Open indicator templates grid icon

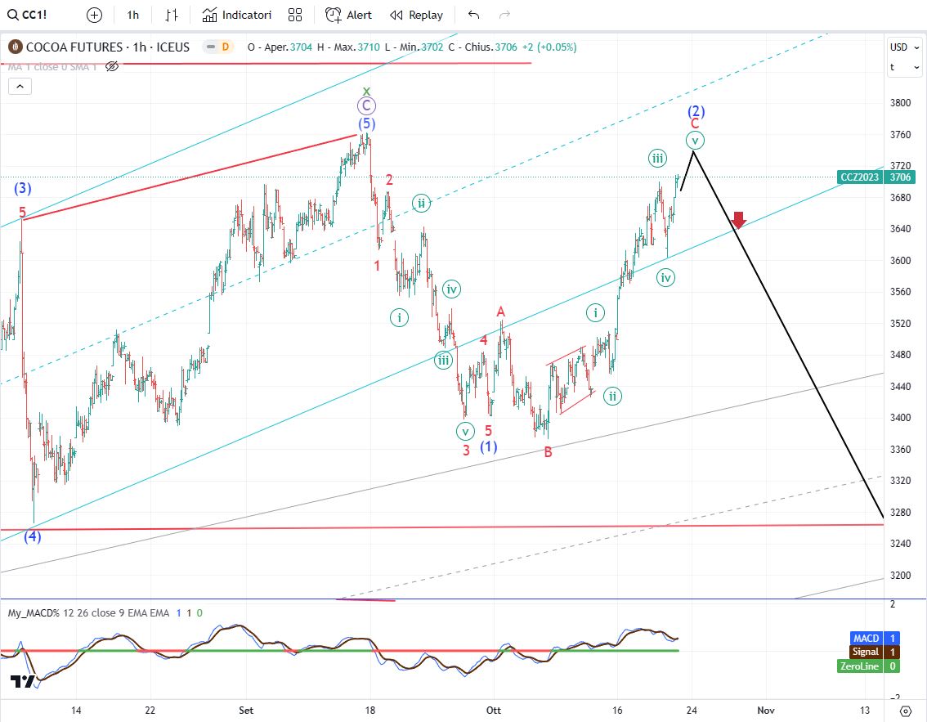pyautogui.click(x=295, y=16)
